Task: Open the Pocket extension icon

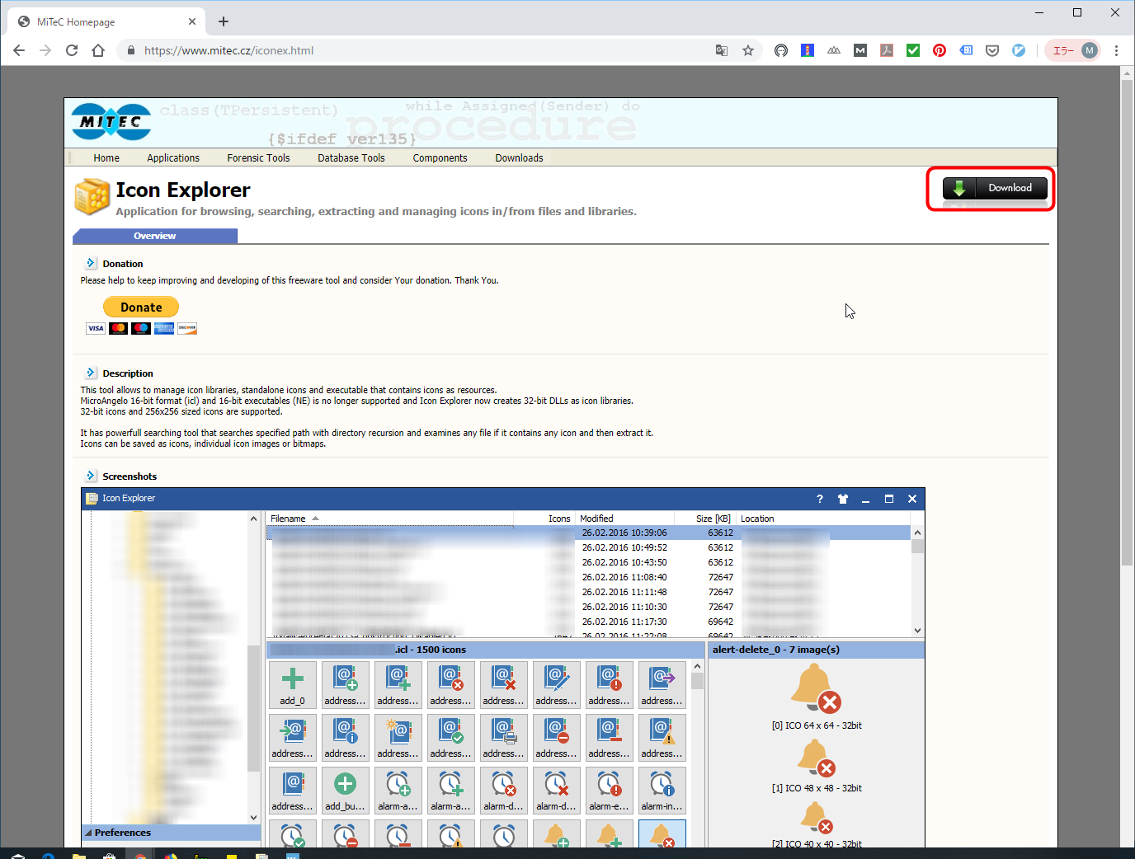Action: [x=992, y=50]
